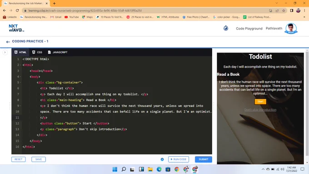
Task: Open List of Railway Prod bookmark
Action: [257, 17]
